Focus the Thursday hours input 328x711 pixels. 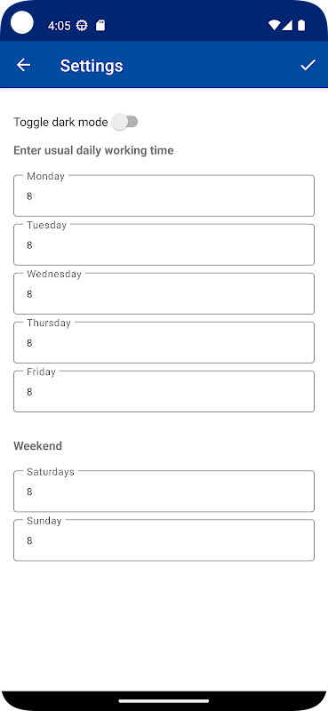pyautogui.click(x=164, y=342)
